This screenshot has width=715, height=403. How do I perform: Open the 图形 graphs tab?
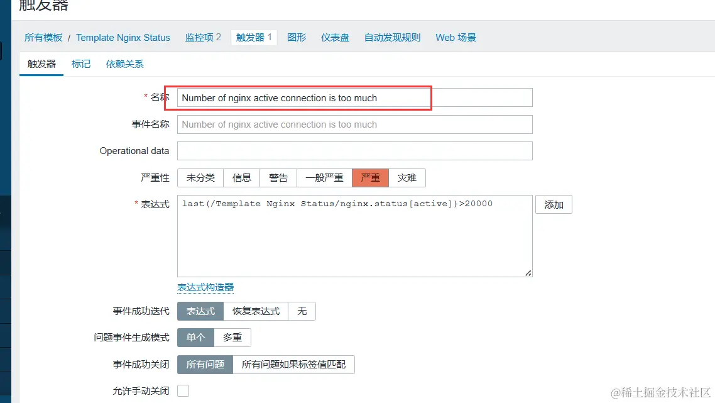pyautogui.click(x=297, y=38)
